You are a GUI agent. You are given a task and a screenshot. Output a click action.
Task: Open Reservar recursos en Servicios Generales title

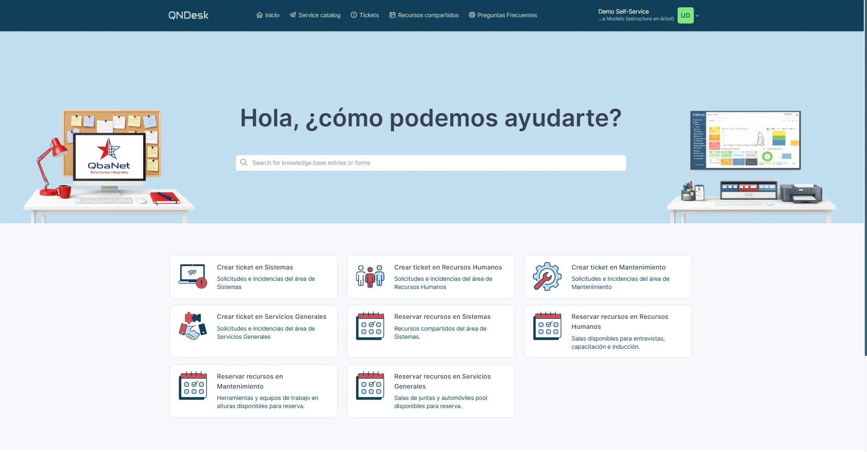click(442, 381)
